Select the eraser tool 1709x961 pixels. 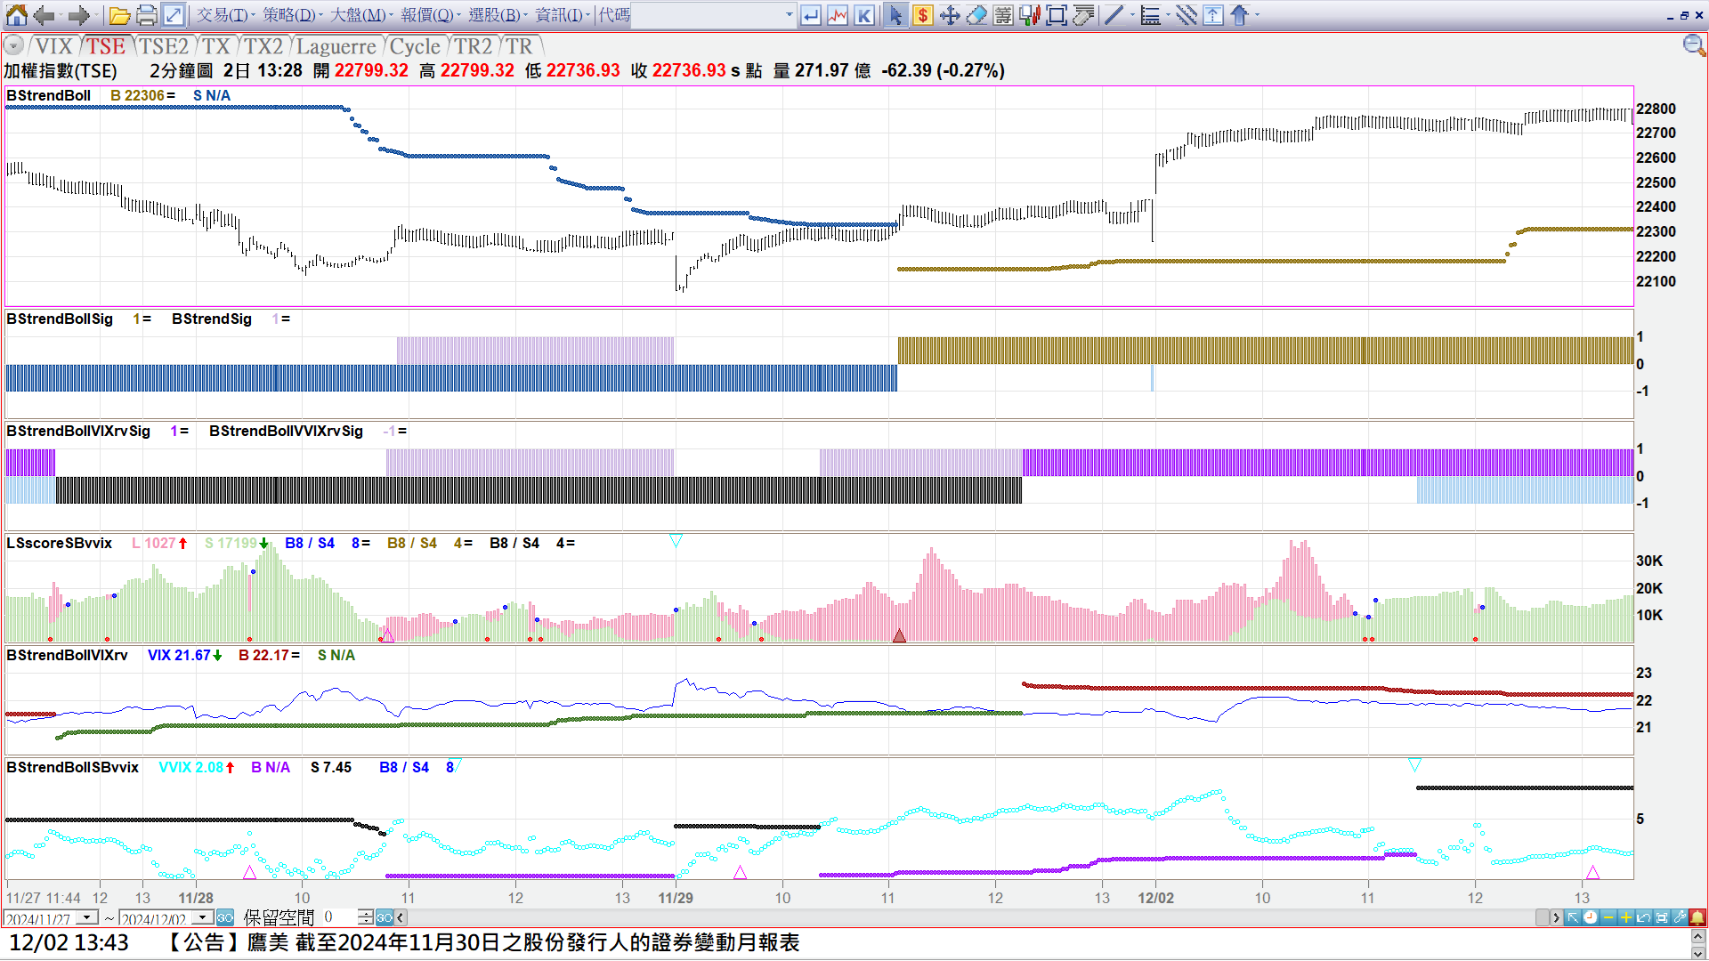[976, 15]
